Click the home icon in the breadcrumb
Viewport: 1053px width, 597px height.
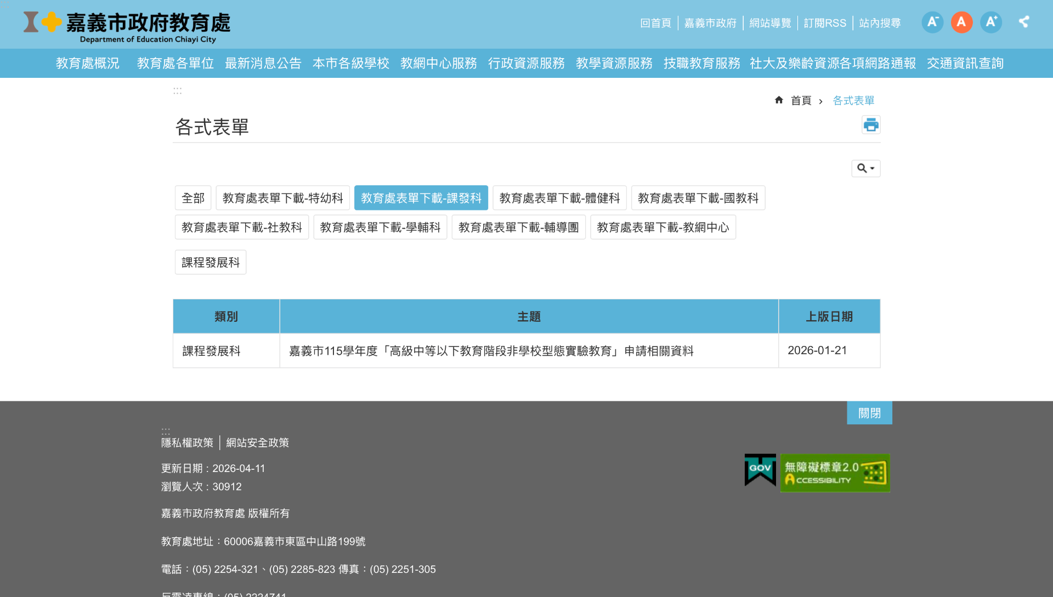(x=779, y=100)
